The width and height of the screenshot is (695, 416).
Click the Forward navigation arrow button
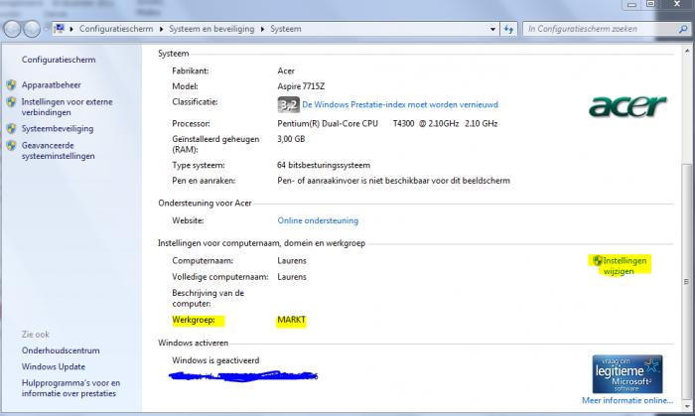[x=32, y=29]
